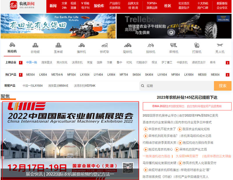Open the 常州东风 company link

pos(62,62)
